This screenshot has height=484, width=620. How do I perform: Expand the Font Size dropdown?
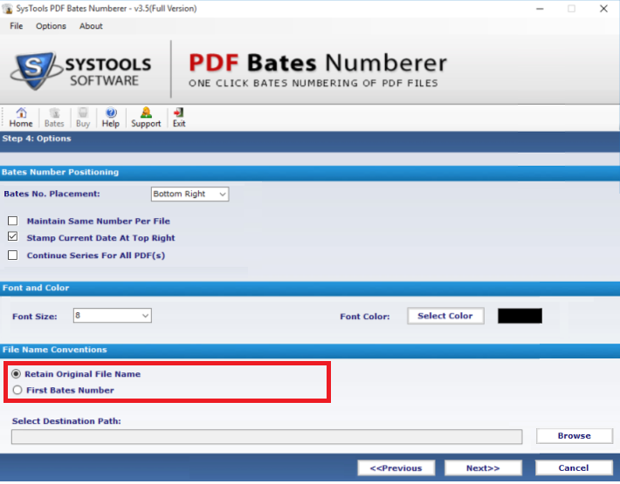(x=112, y=316)
